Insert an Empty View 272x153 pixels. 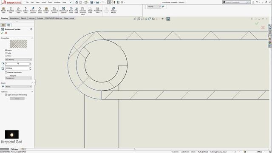tap(90, 10)
